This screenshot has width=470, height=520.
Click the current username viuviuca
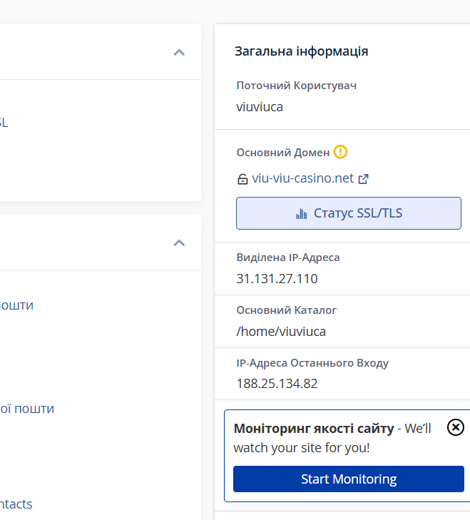pyautogui.click(x=260, y=107)
